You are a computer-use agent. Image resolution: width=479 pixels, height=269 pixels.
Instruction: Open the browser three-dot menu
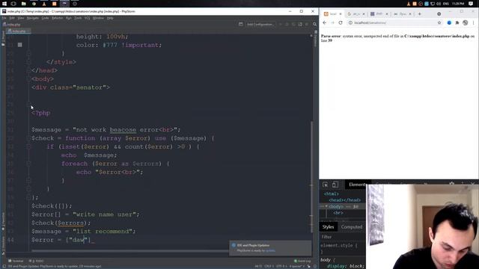click(x=474, y=22)
